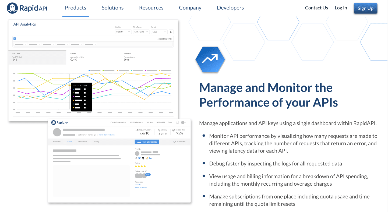Click the provider GitHub icon

click(x=143, y=158)
